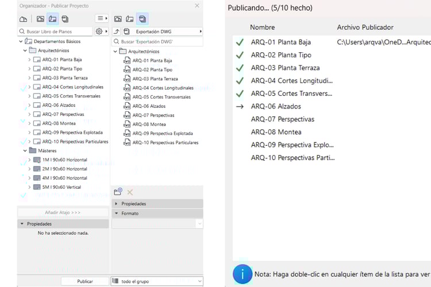This screenshot has height=287, width=431.
Task: Collapse the Formato panel
Action: [157, 214]
